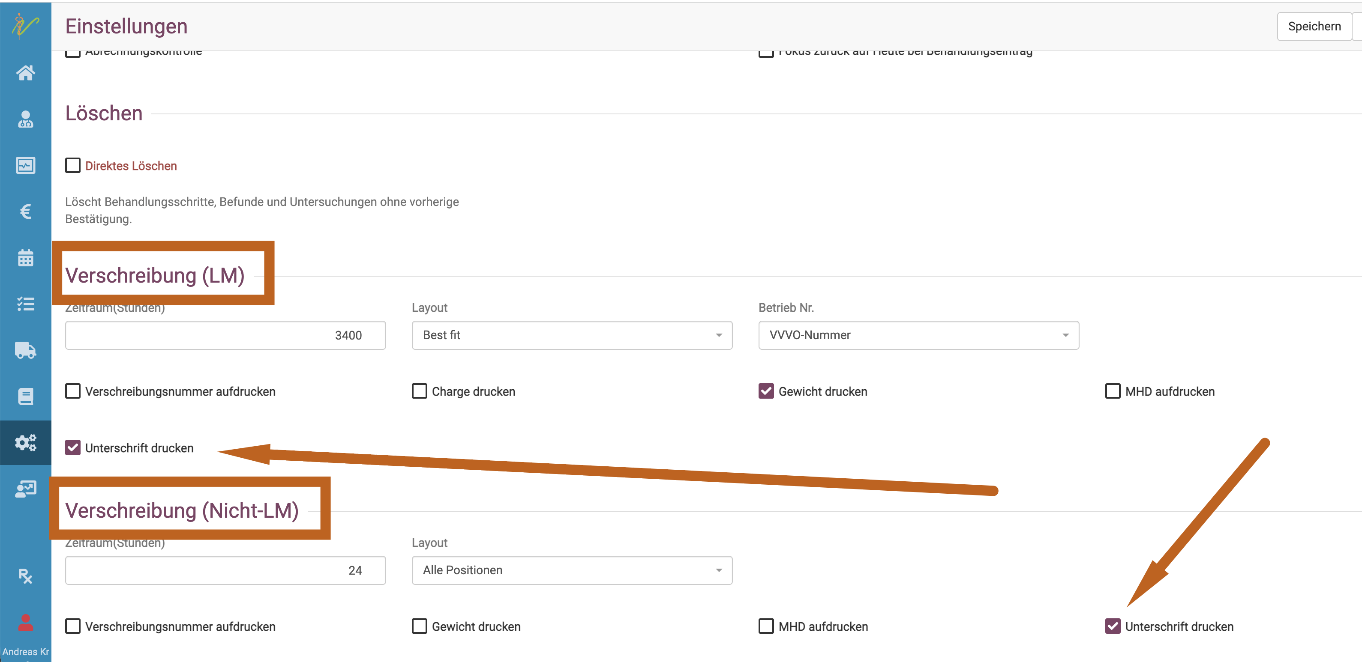Enable the Direktes Löschen checkbox
The image size is (1362, 662).
click(x=73, y=165)
